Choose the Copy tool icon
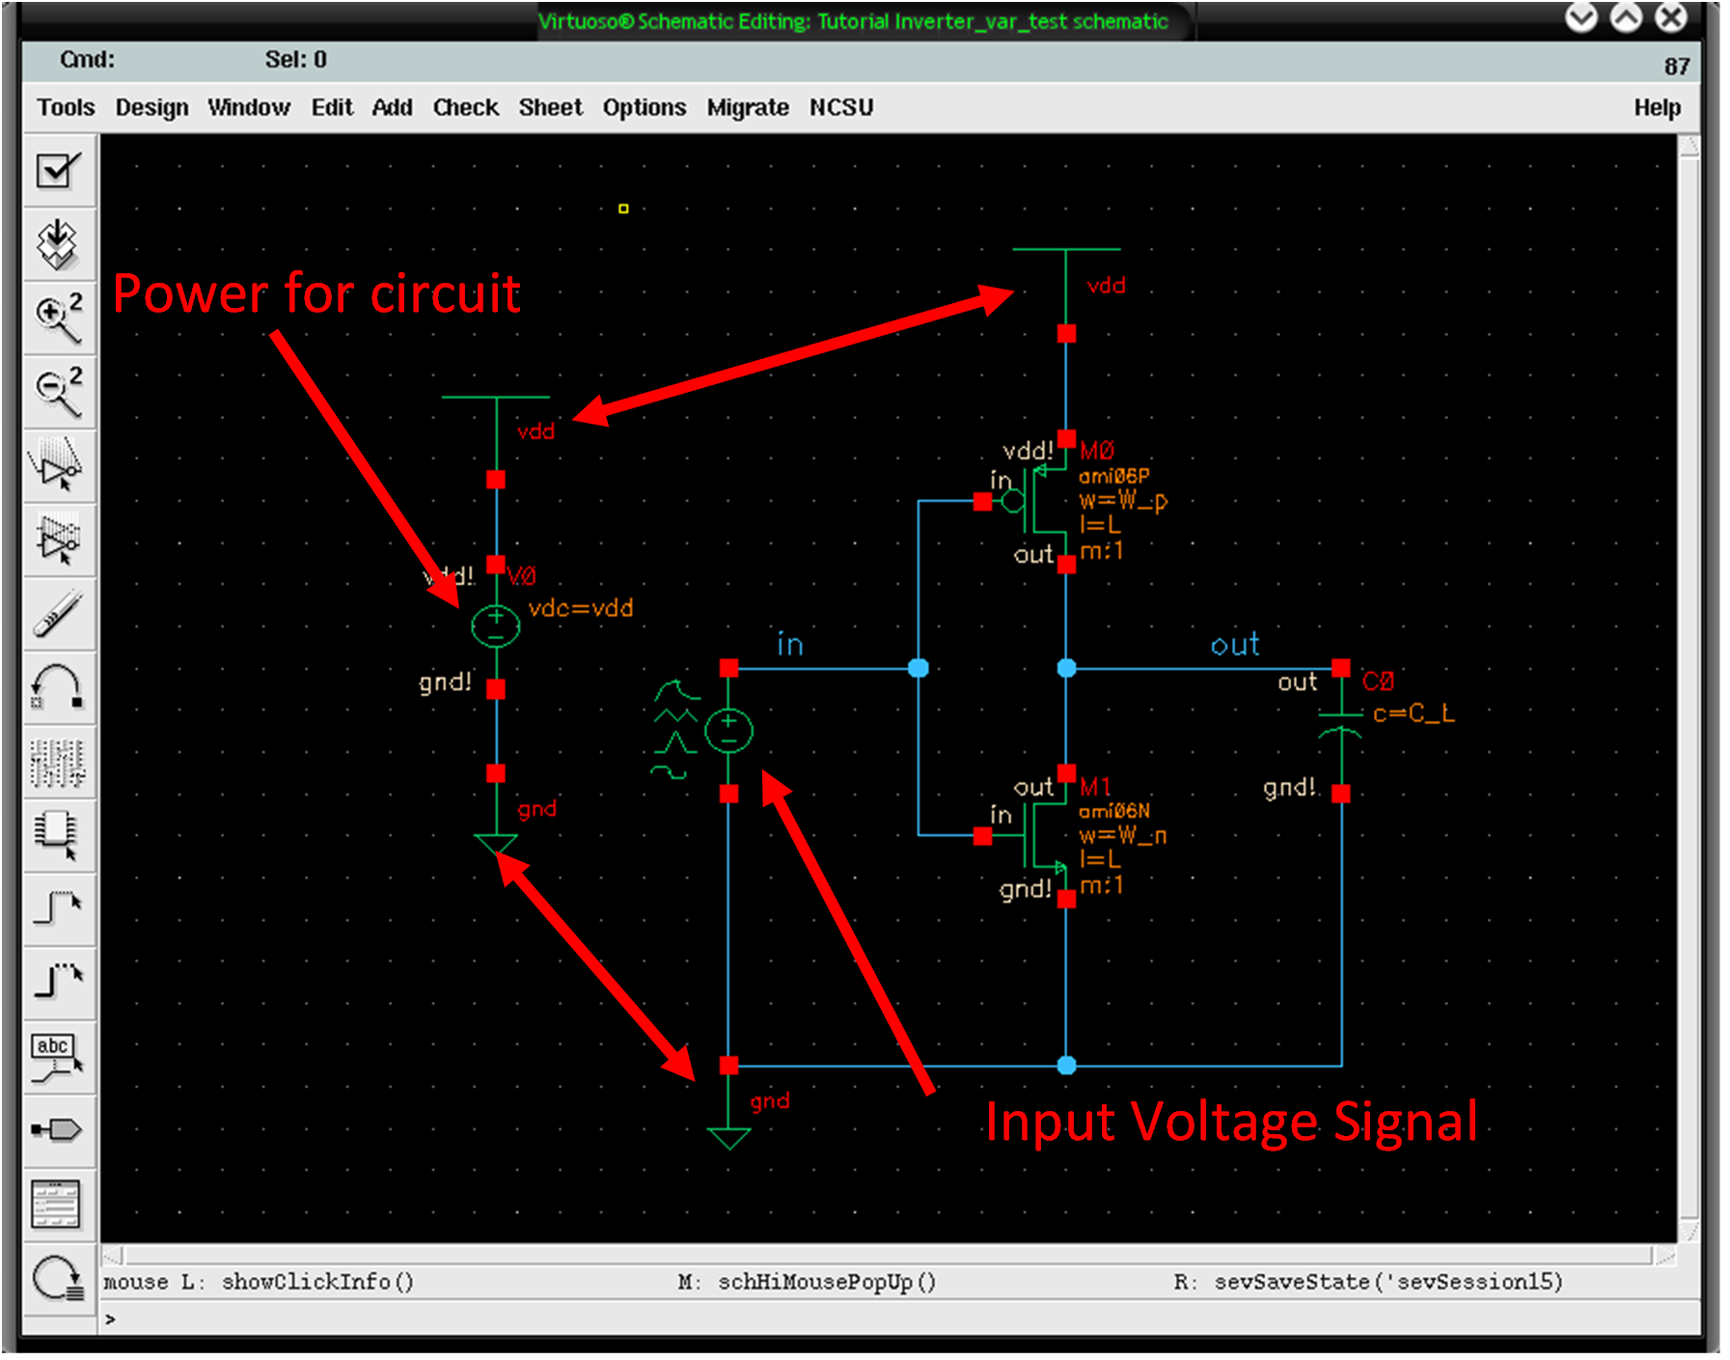Screen dimensions: 1730x1360 coord(58,540)
